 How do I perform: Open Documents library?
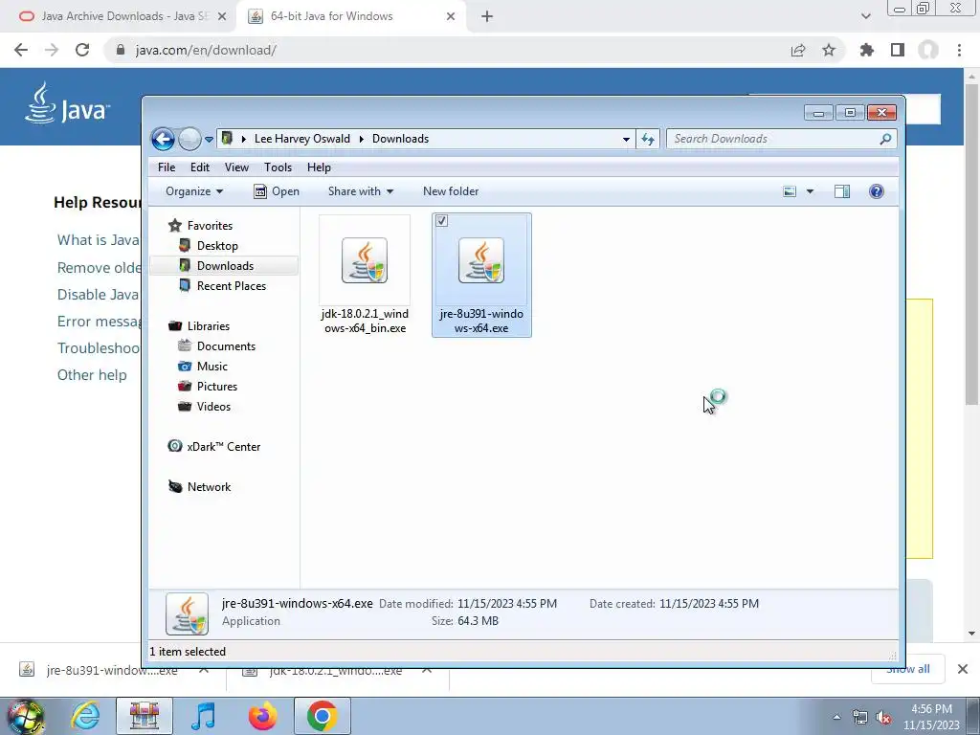[226, 346]
